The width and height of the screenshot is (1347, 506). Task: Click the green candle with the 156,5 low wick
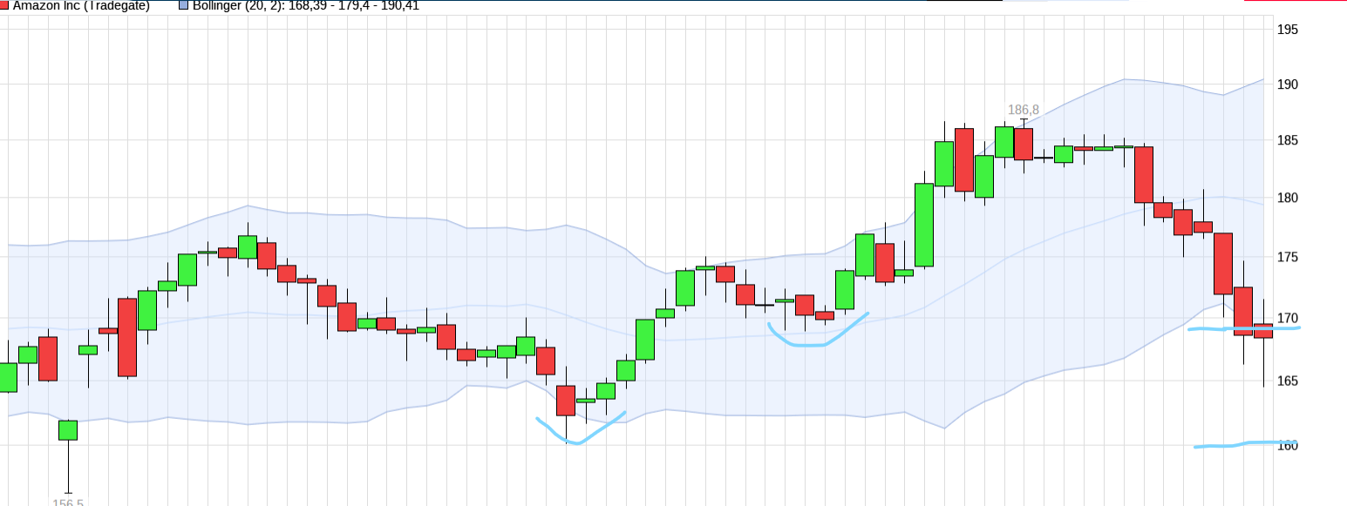(68, 429)
